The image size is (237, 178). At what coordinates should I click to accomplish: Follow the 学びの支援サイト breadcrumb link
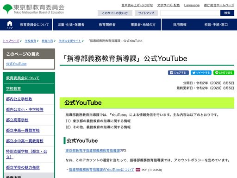coord(70,41)
